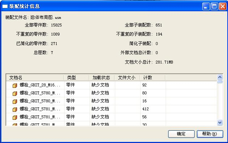Viewport: 228px width, 143px height.
Task: Click the part icon beside 螺栓_GBIT_28_M16
Action: click(x=15, y=86)
